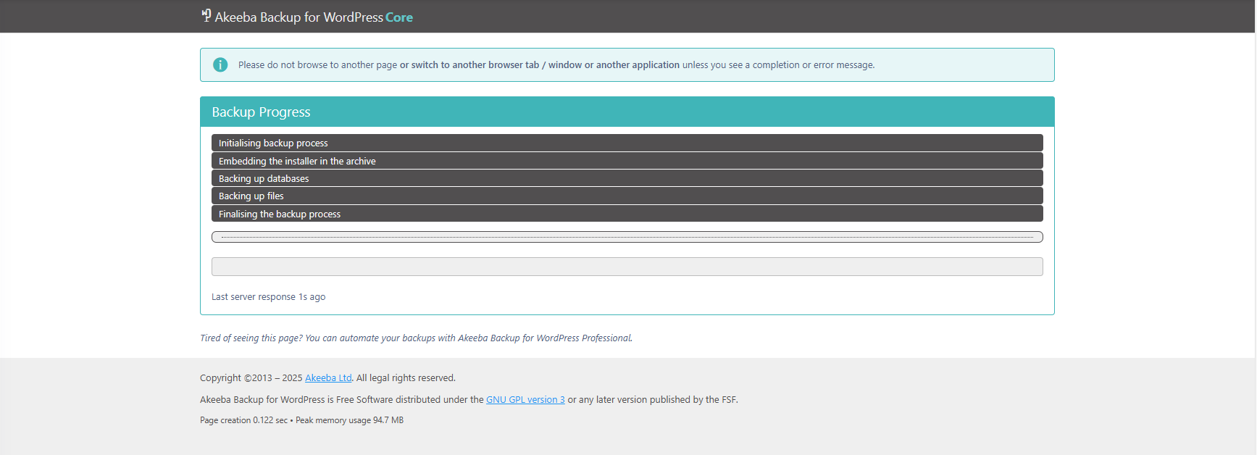Click the empty gray status box
The image size is (1257, 455).
tap(627, 267)
